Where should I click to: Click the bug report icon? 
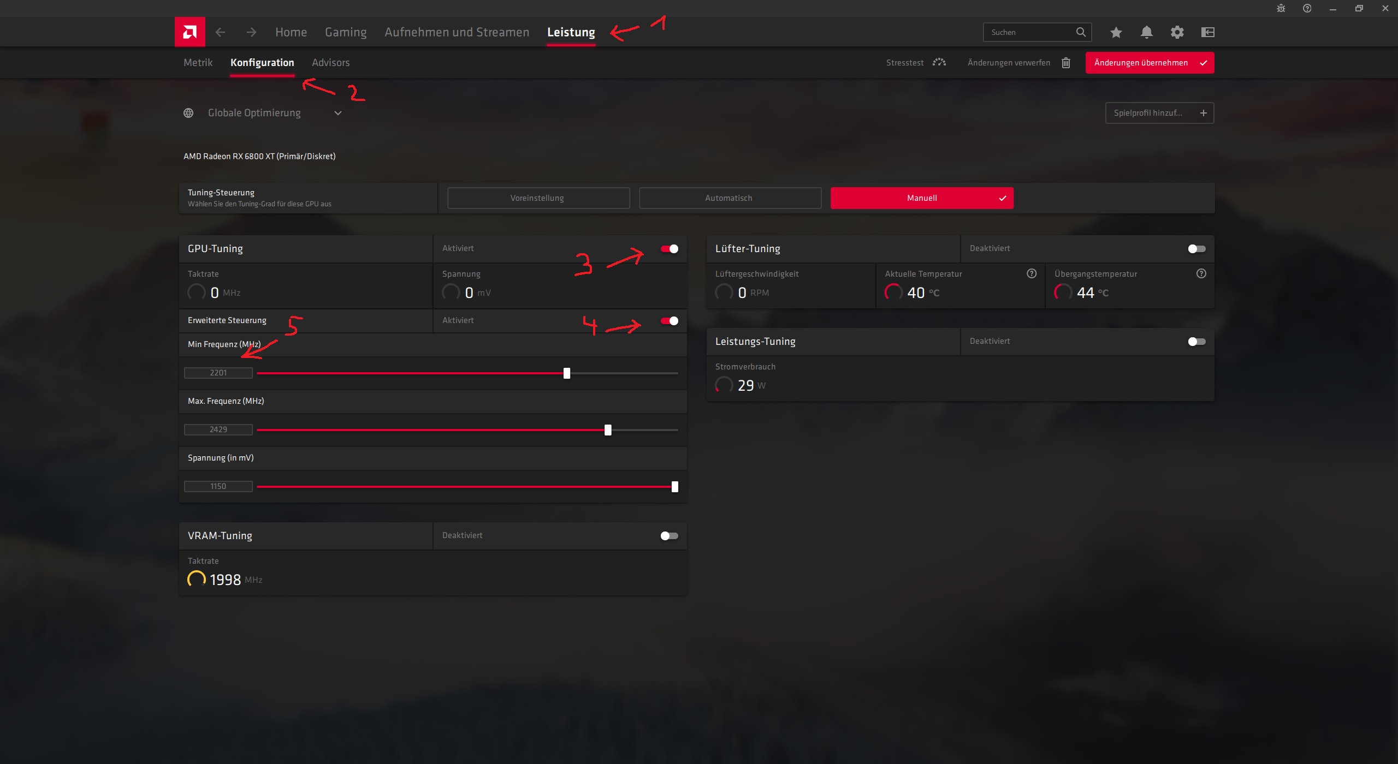click(x=1281, y=8)
